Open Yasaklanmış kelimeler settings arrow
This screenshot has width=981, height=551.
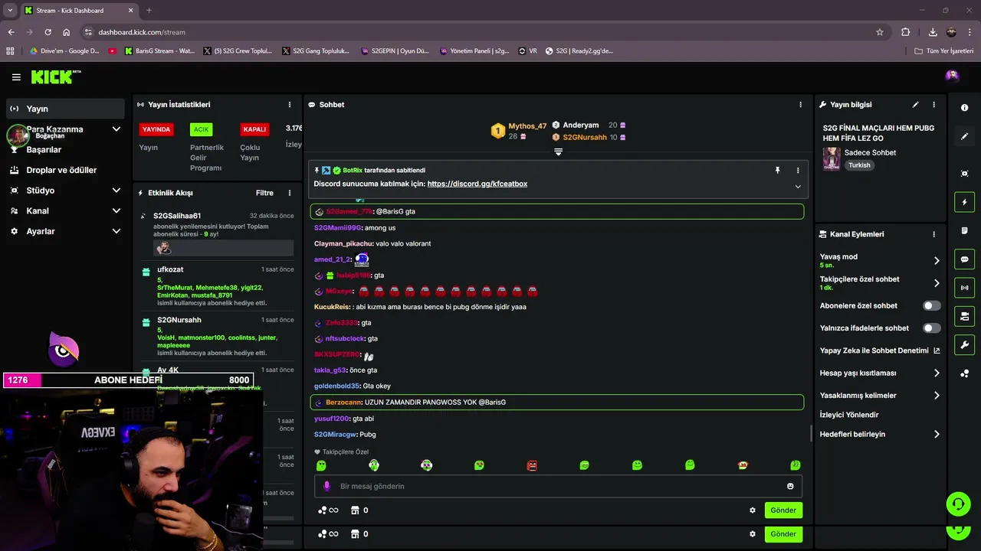pos(937,396)
